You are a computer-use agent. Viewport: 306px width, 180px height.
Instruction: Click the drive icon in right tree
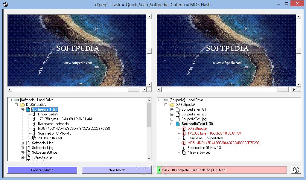(166, 100)
